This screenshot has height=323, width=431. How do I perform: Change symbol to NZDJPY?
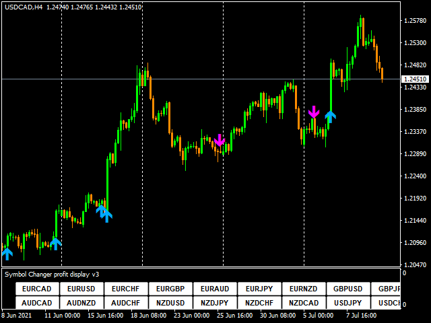[215, 303]
